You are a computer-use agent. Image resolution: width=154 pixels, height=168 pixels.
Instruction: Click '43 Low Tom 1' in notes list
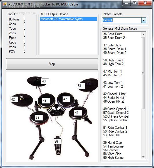[113, 83]
